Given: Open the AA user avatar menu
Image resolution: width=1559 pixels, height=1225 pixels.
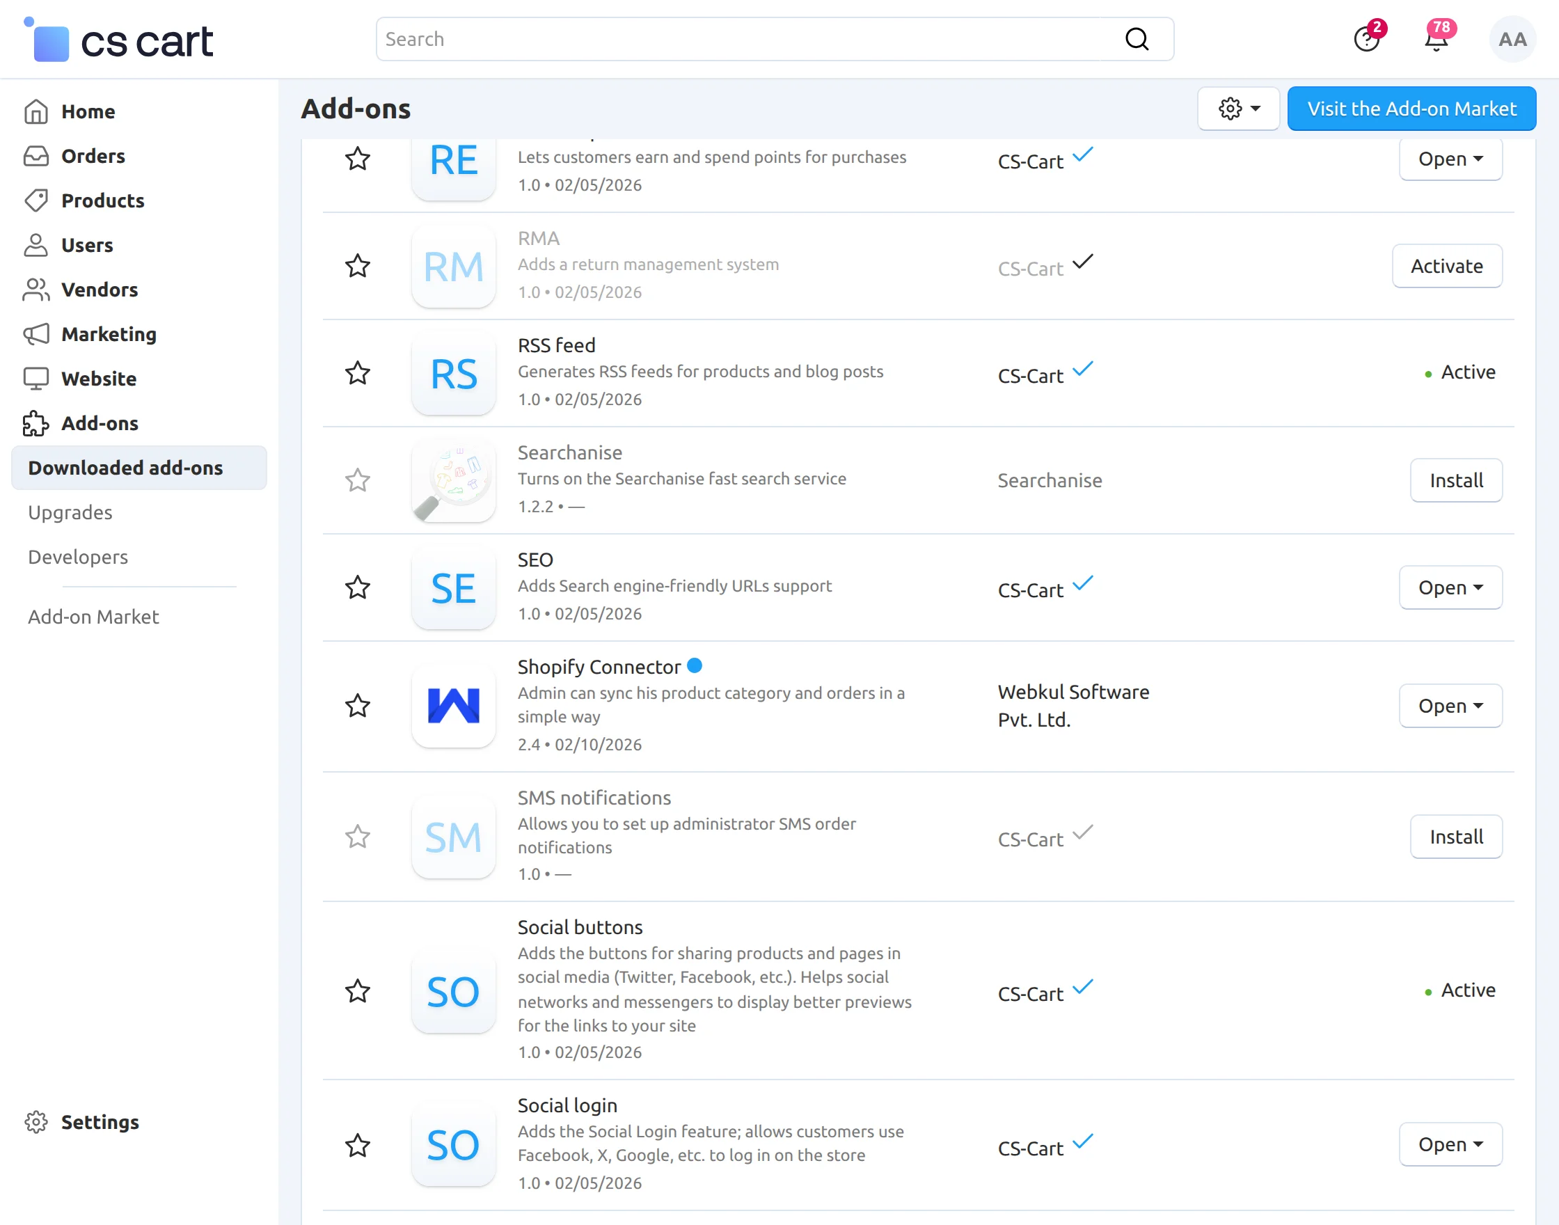Looking at the screenshot, I should [1512, 40].
